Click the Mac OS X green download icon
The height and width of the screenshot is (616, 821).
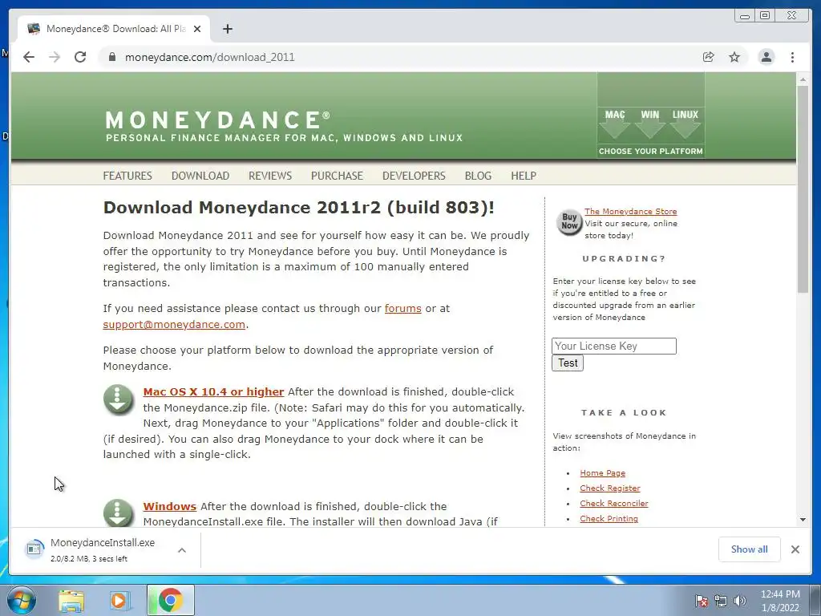point(119,399)
